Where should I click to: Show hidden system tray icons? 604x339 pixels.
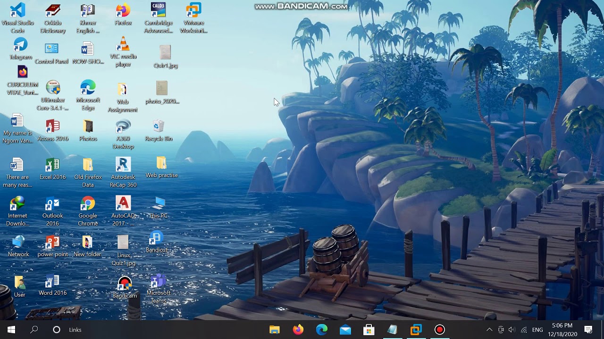[489, 330]
